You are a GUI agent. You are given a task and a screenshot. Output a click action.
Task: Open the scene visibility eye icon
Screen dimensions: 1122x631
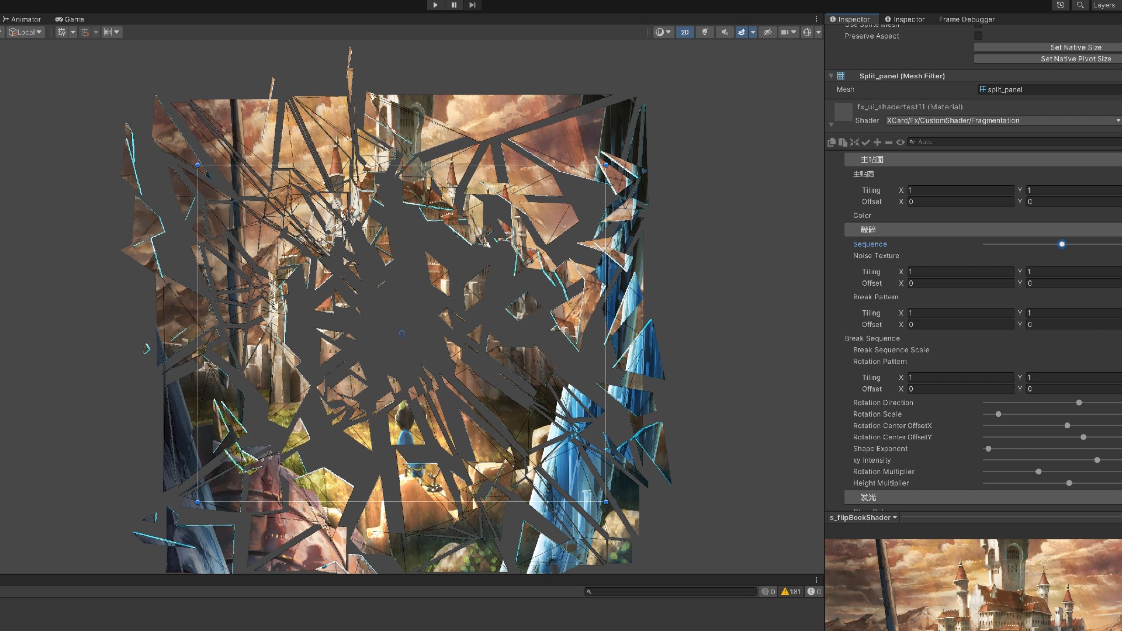click(x=768, y=32)
